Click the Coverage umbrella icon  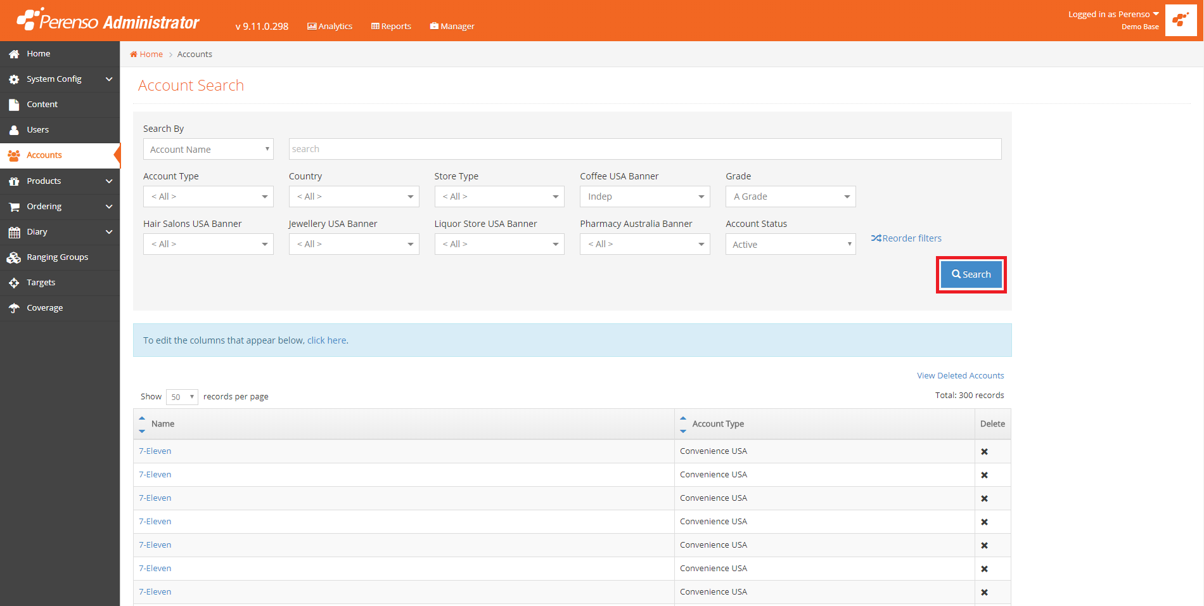click(x=14, y=308)
